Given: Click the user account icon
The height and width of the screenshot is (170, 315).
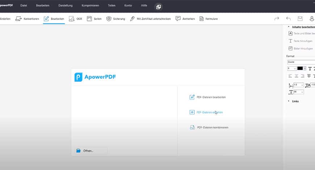Looking at the screenshot, I should (312, 19).
